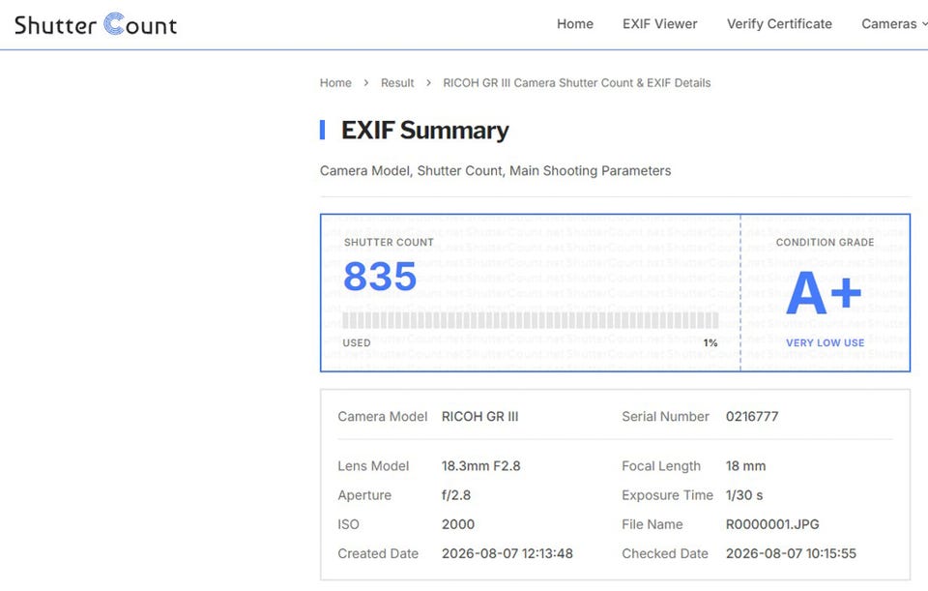Click the A+ condition grade
928x591 pixels.
pyautogui.click(x=824, y=292)
